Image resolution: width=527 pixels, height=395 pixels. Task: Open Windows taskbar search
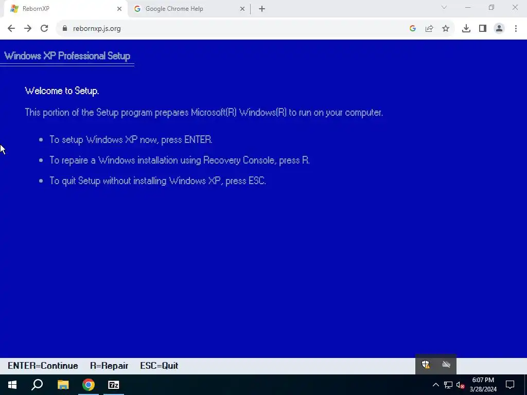(37, 385)
